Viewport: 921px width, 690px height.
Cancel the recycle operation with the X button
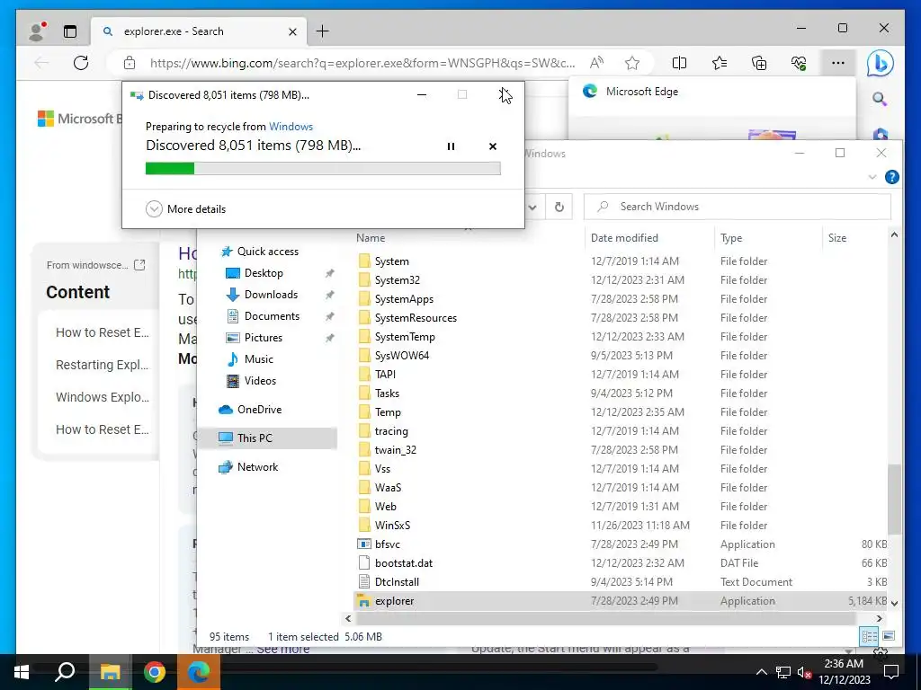pos(493,146)
